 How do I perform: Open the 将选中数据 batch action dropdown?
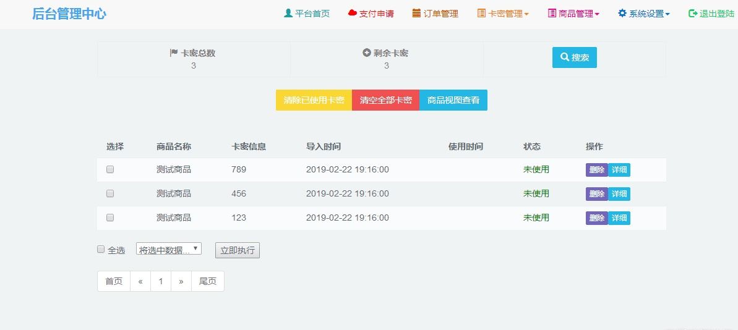pos(169,248)
